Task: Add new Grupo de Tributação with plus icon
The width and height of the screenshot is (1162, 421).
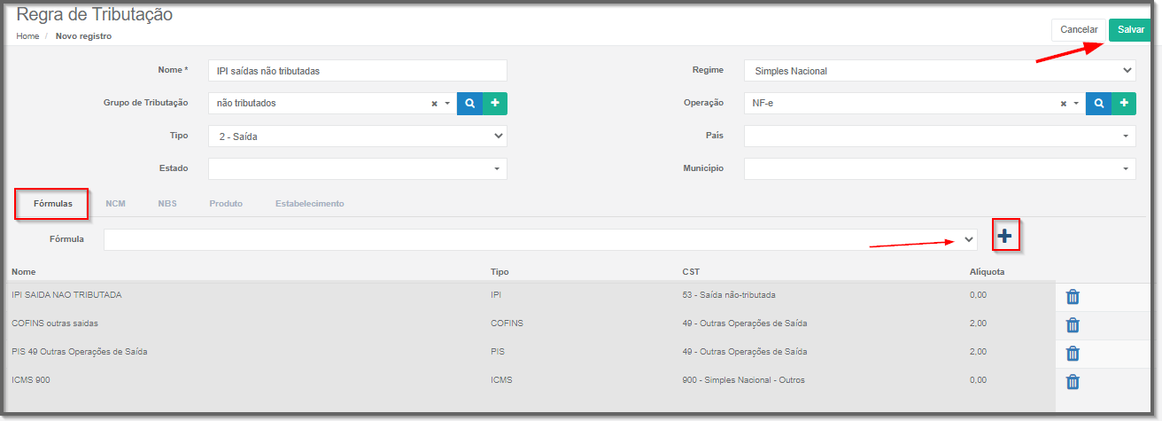Action: click(495, 104)
